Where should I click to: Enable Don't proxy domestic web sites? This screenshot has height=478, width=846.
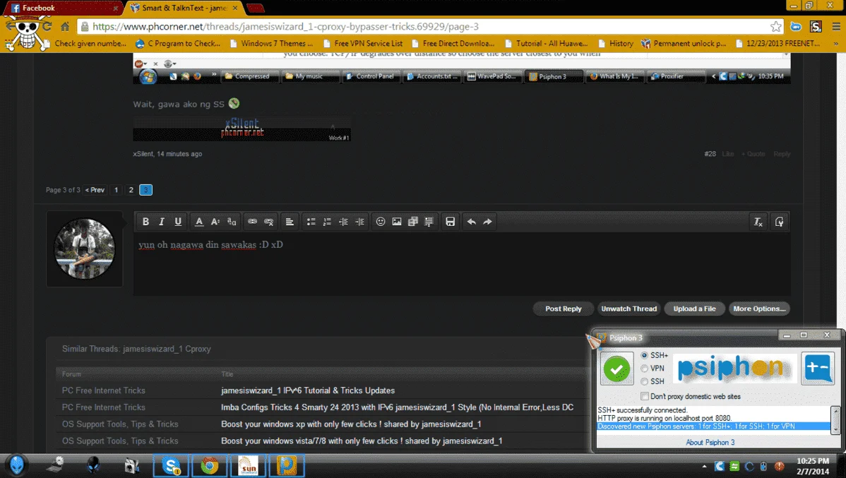point(645,397)
